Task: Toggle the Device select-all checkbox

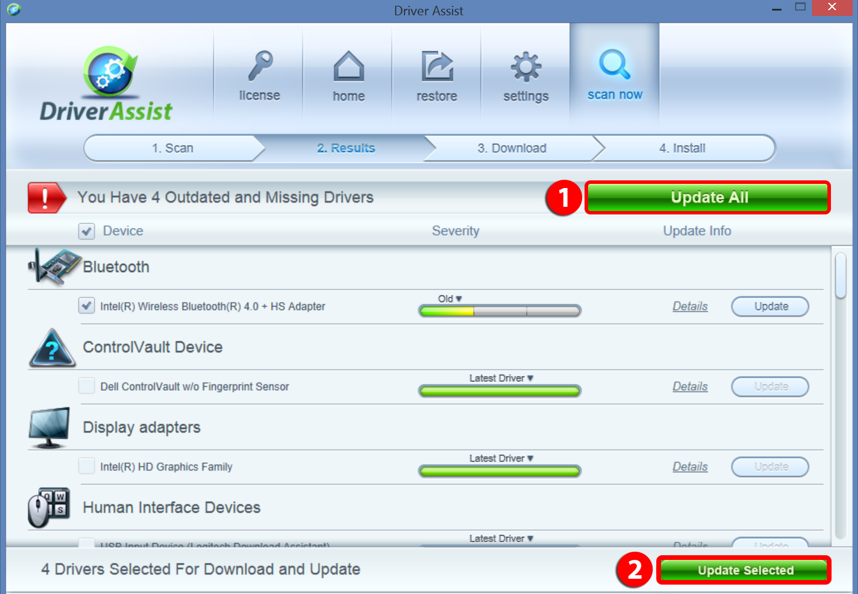Action: (x=86, y=231)
